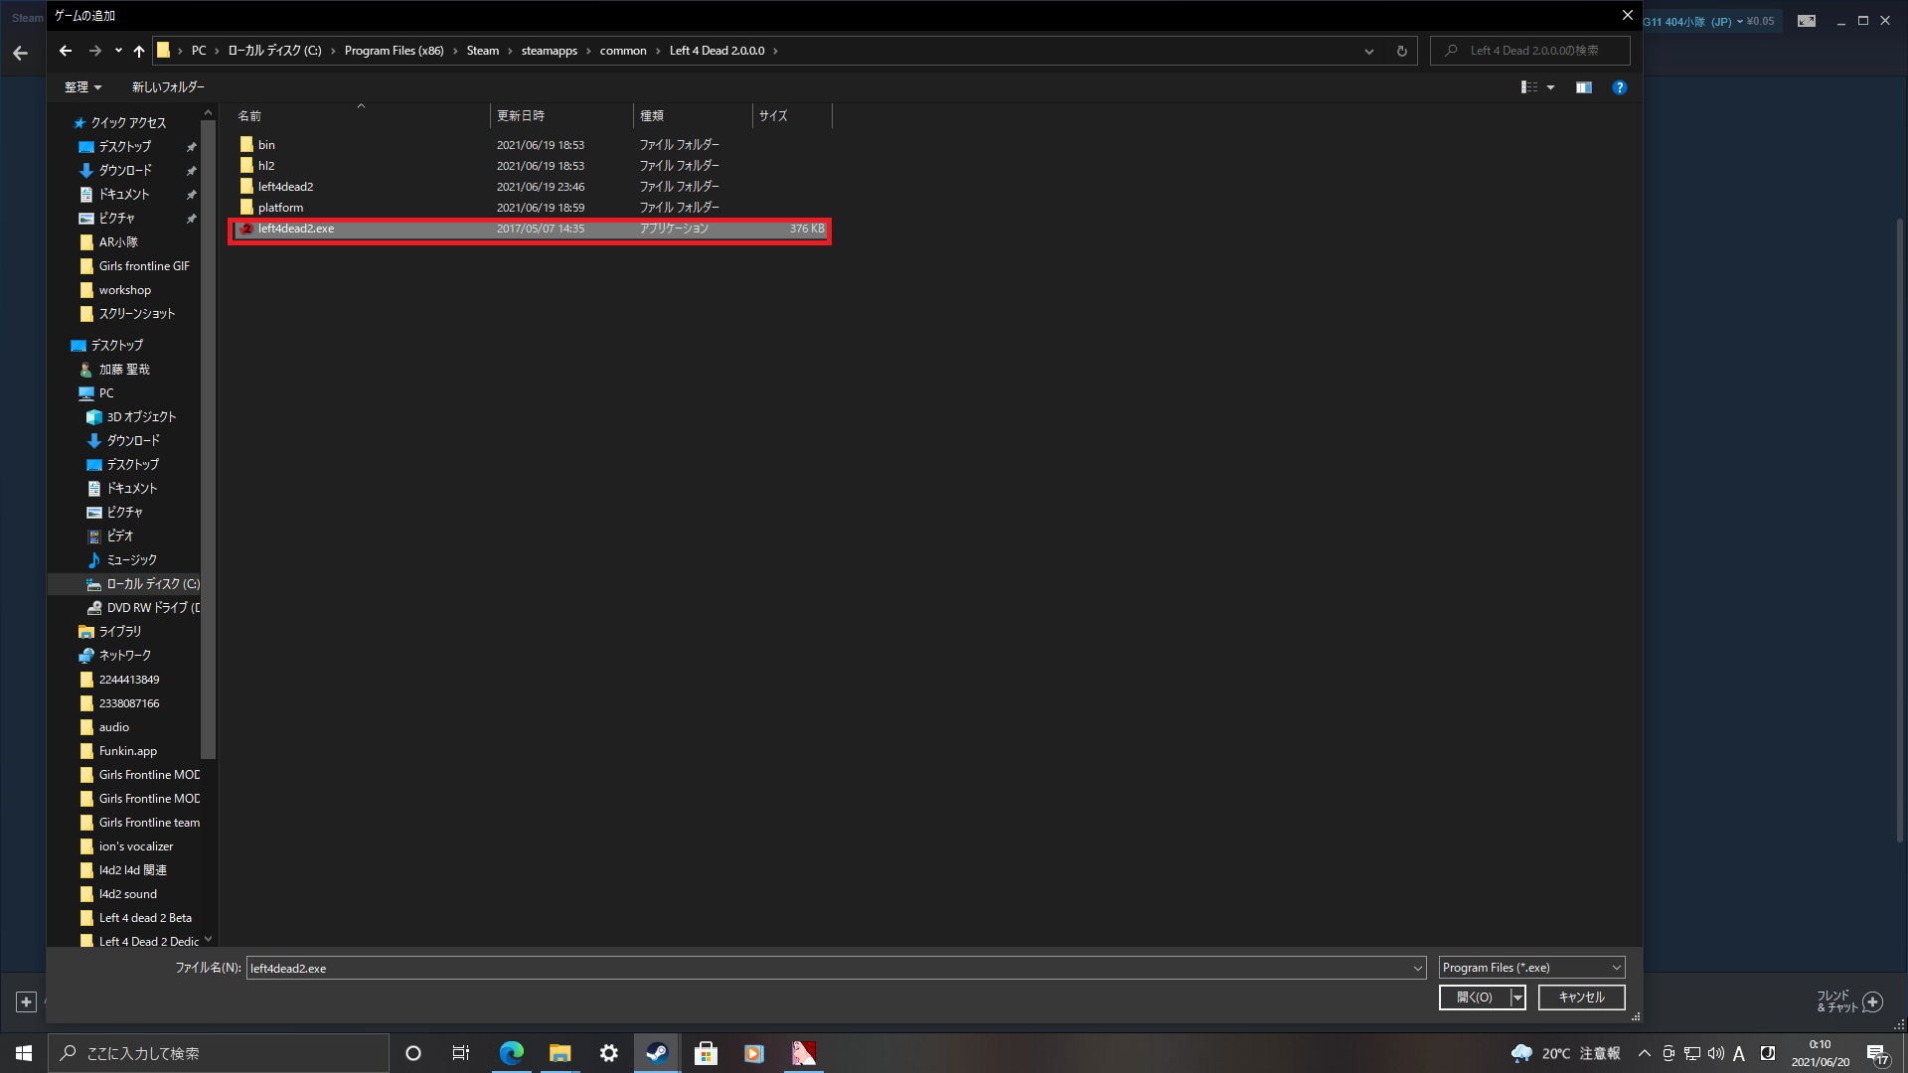Click the Refresh folder icon
This screenshot has width=1908, height=1073.
(x=1402, y=51)
